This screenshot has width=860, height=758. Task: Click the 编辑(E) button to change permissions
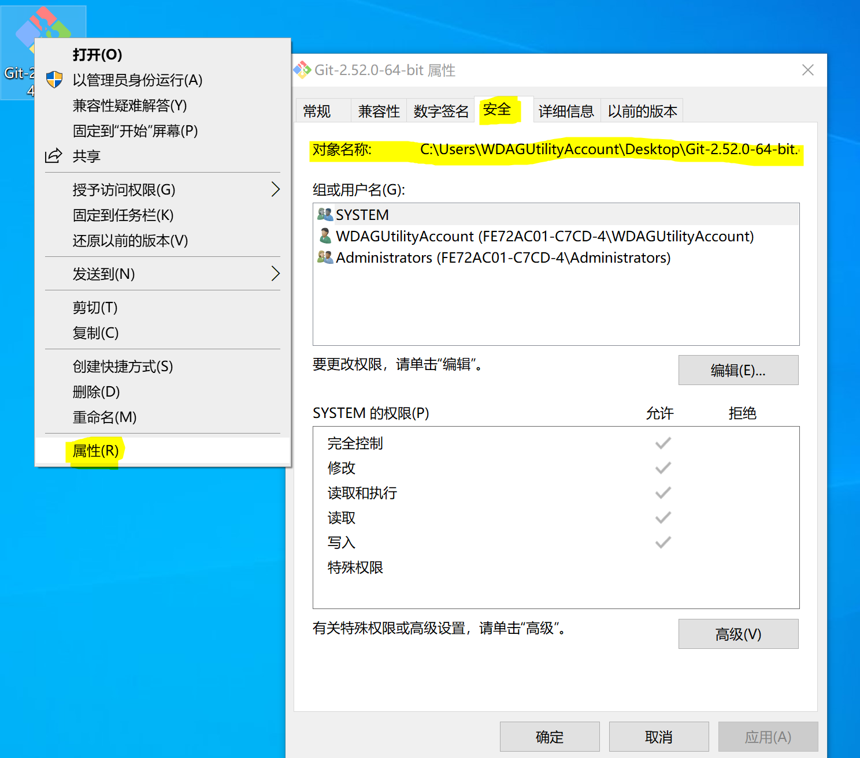pos(738,370)
